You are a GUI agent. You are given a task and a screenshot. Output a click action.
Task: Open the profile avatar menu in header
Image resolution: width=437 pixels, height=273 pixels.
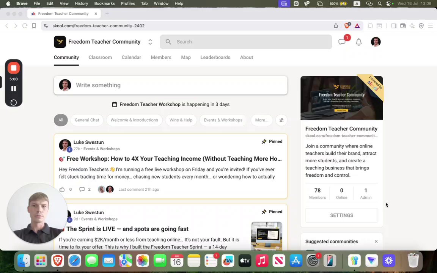[x=376, y=42]
